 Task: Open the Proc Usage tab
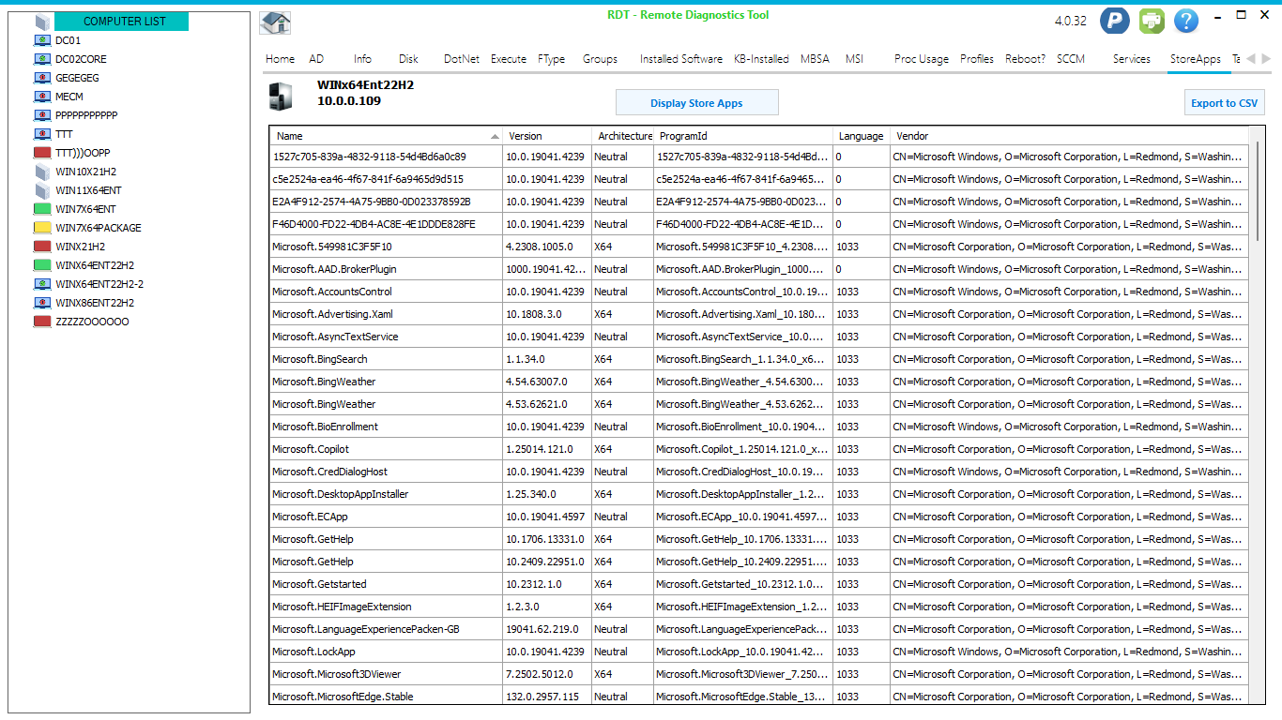[922, 58]
